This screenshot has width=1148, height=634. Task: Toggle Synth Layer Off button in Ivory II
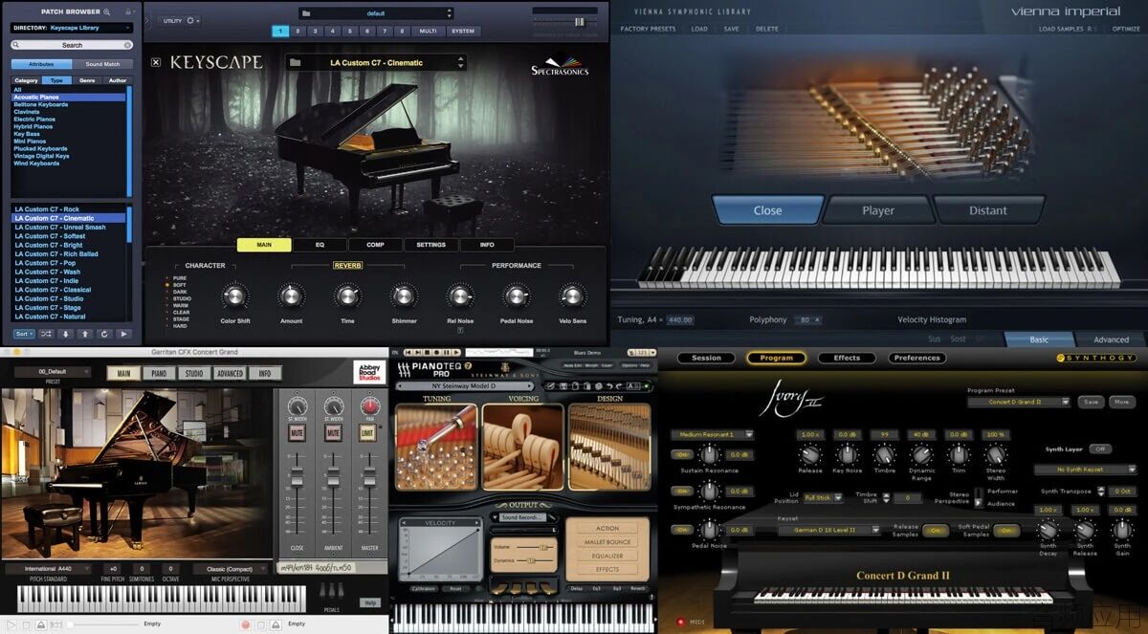click(x=1101, y=448)
